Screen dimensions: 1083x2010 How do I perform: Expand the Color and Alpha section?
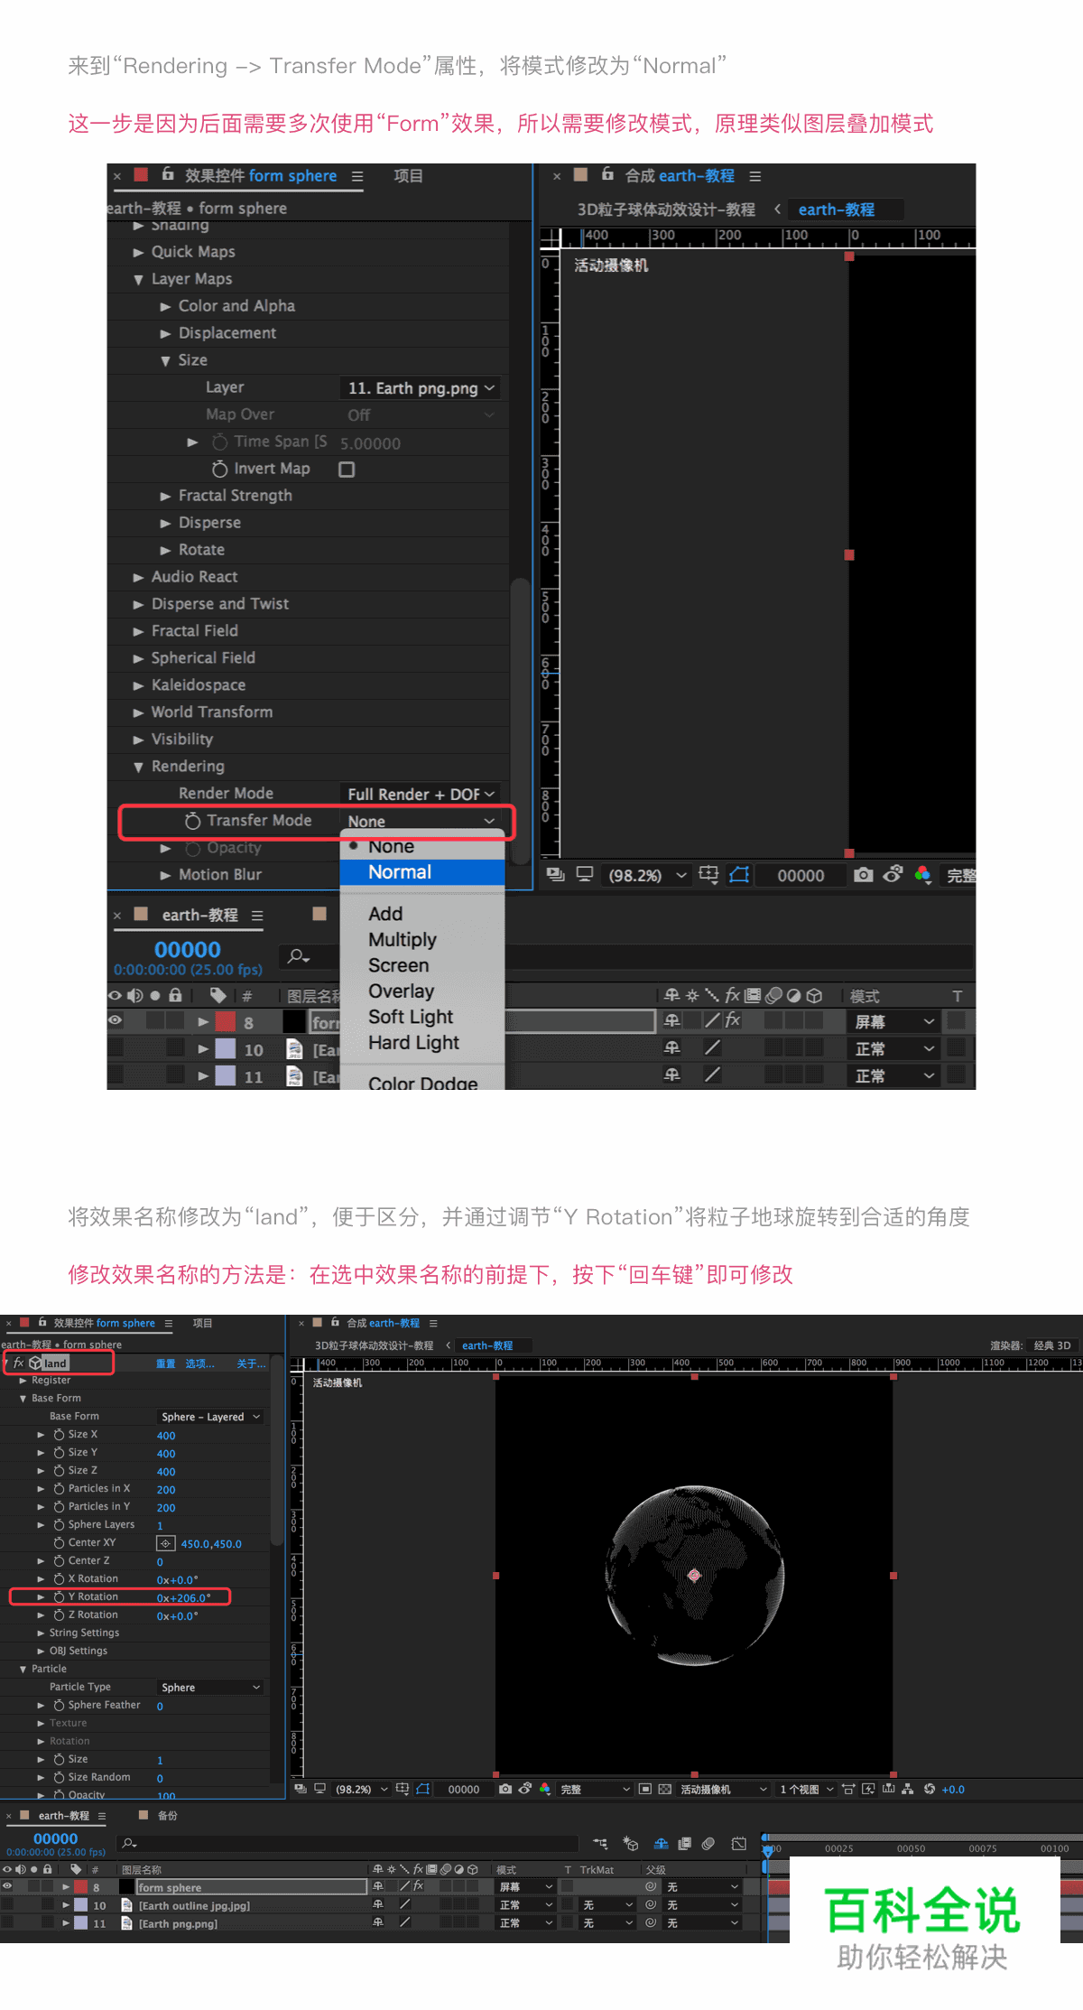(165, 307)
